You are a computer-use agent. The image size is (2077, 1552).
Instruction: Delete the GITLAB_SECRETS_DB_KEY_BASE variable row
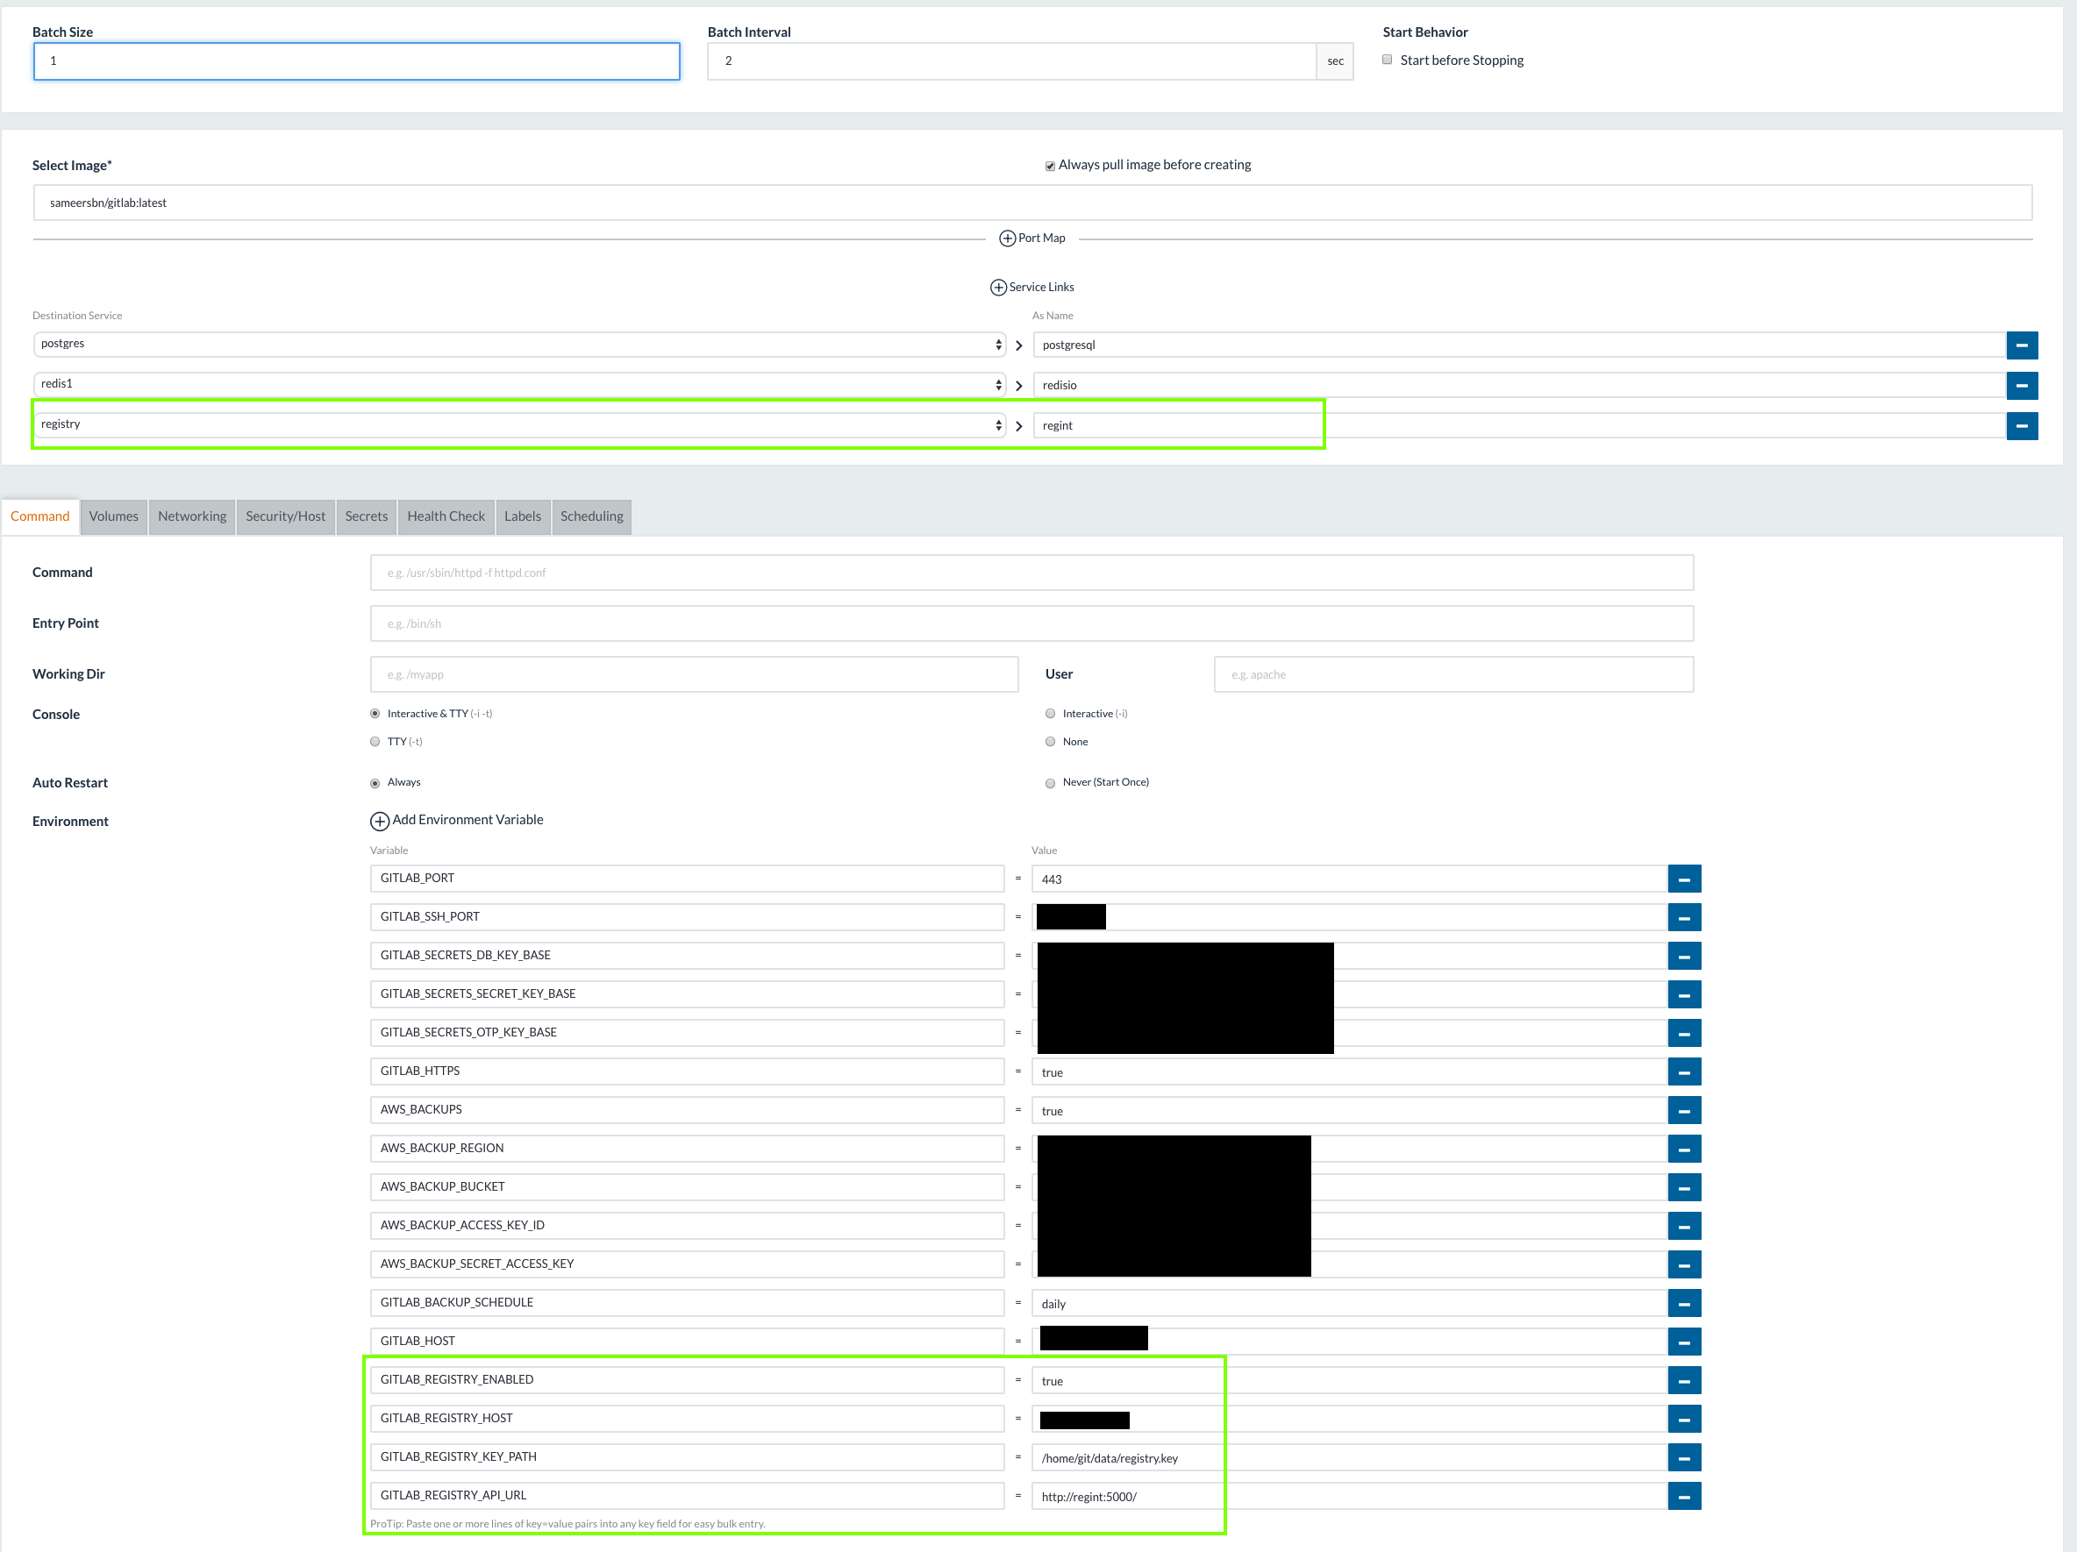pos(1683,957)
